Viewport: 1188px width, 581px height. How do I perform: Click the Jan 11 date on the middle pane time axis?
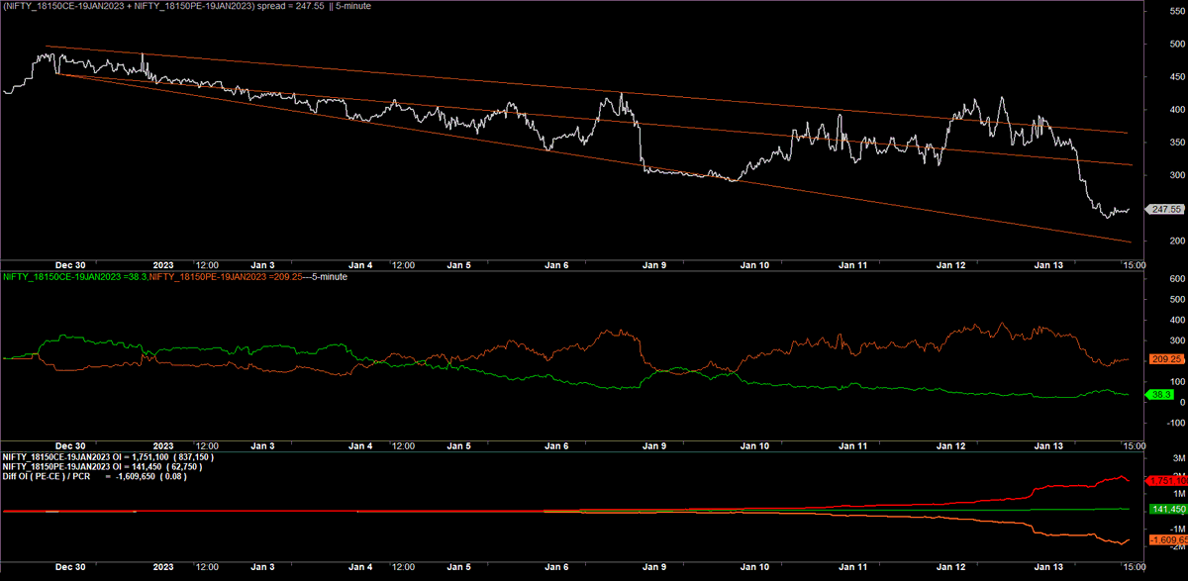(x=853, y=445)
